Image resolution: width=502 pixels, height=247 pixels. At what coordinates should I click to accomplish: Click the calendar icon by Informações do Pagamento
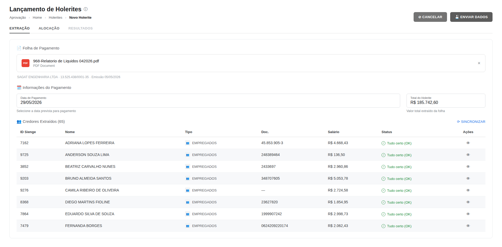point(19,88)
